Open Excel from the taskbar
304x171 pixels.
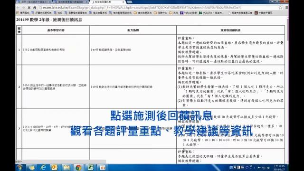(90, 168)
